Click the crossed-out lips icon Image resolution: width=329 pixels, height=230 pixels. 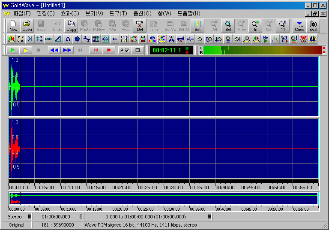(x=303, y=39)
